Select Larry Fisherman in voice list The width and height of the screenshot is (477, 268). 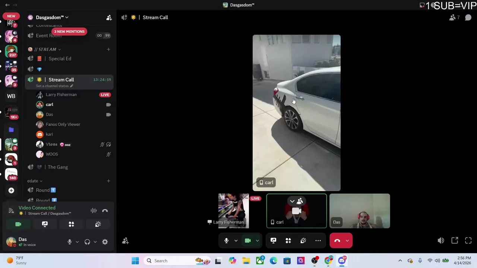coord(61,95)
